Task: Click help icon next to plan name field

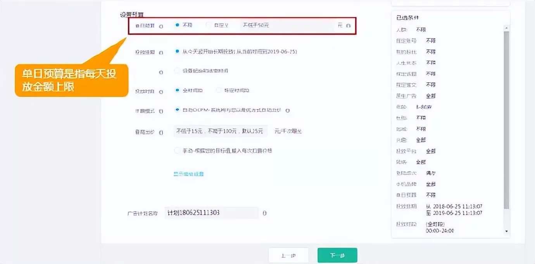Action: [x=264, y=213]
